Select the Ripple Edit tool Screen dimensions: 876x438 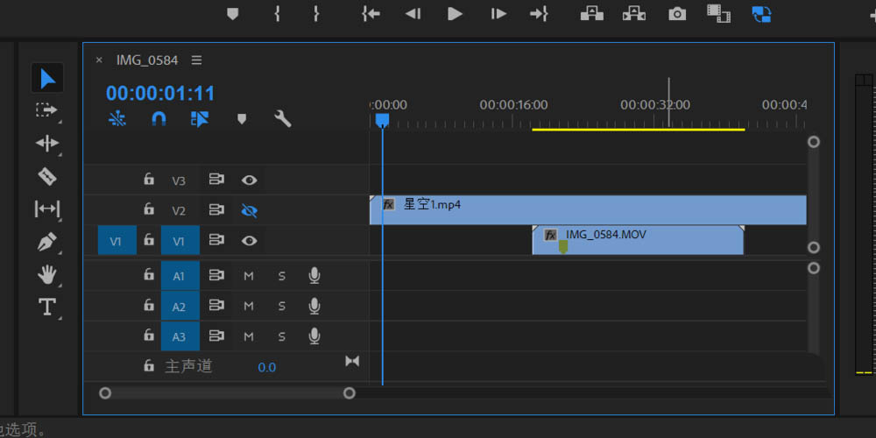point(47,144)
